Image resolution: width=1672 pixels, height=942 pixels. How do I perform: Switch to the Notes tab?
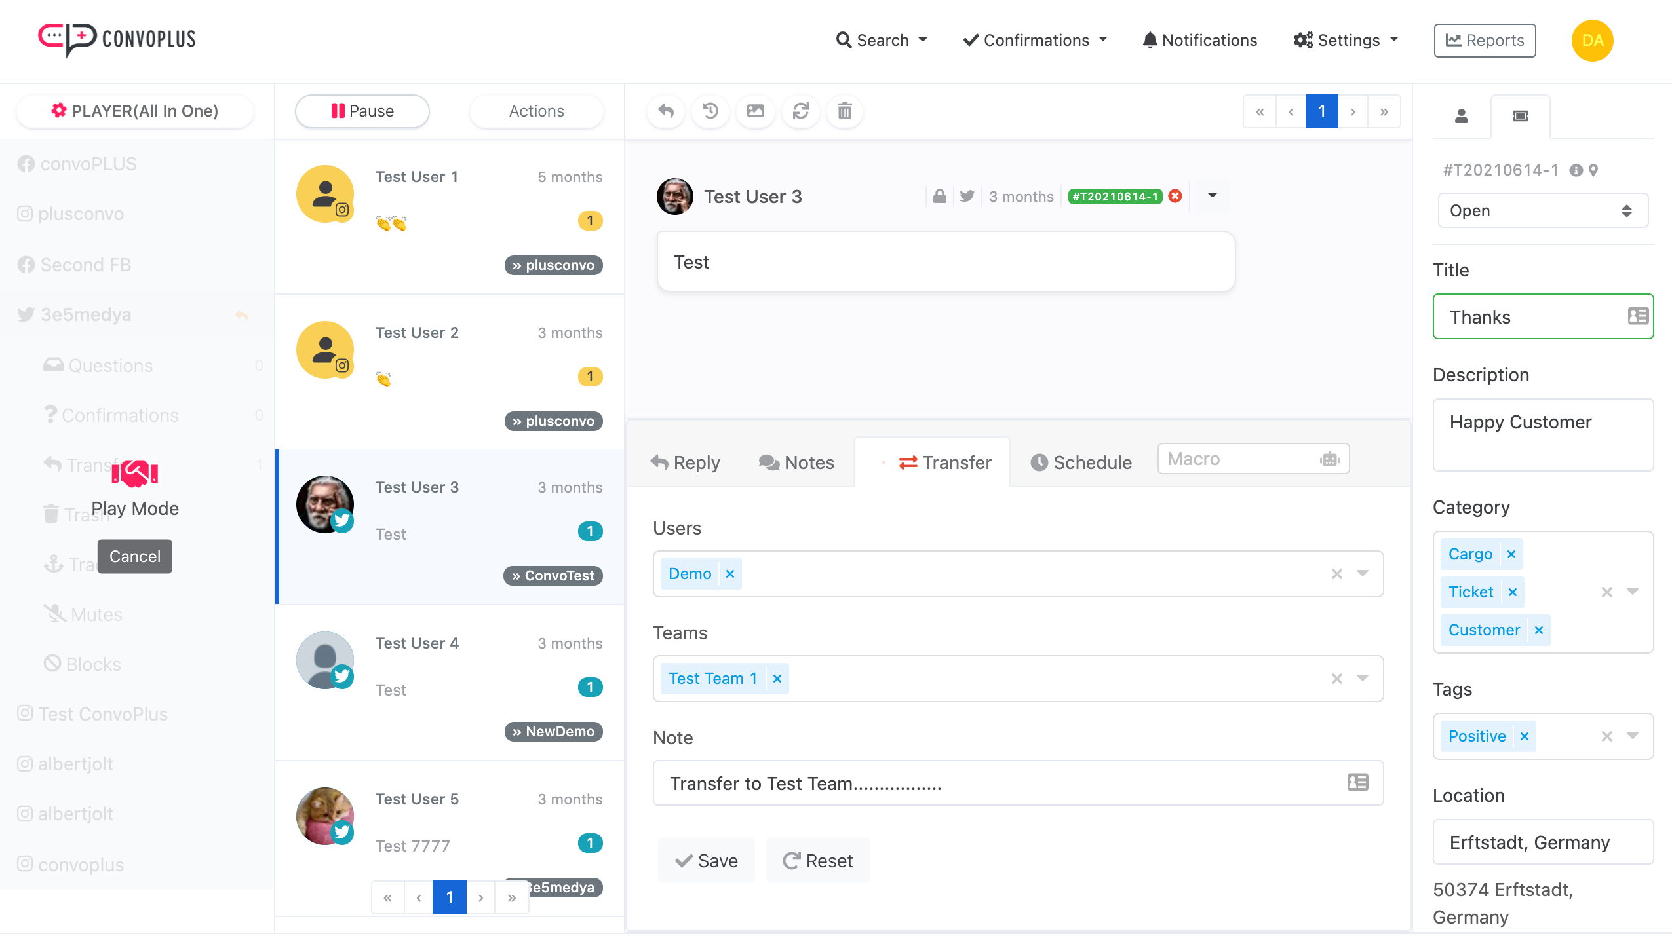(x=796, y=462)
